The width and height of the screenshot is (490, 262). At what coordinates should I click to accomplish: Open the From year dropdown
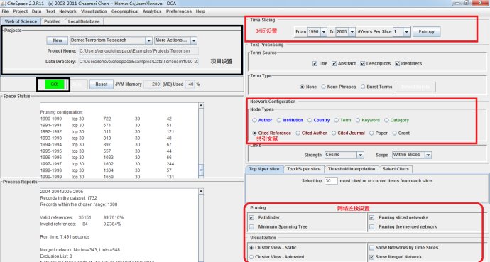pos(324,31)
